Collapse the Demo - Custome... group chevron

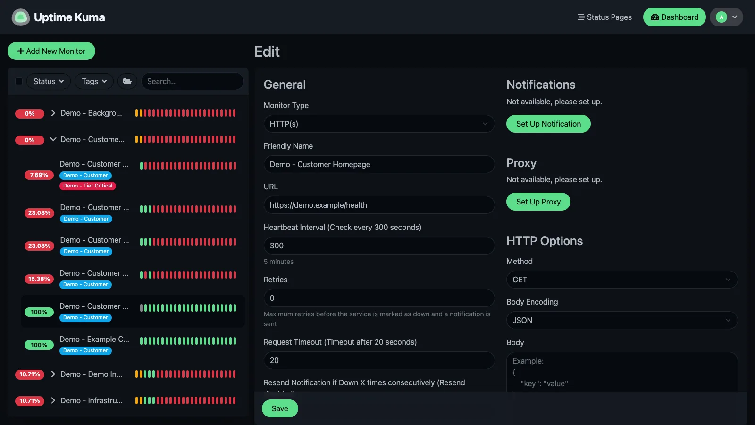53,139
